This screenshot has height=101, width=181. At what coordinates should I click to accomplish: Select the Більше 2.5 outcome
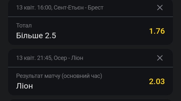click(36, 35)
